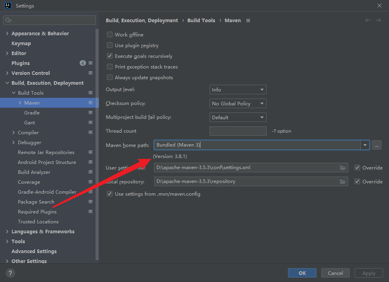Expand the Debugger node

tap(13, 142)
